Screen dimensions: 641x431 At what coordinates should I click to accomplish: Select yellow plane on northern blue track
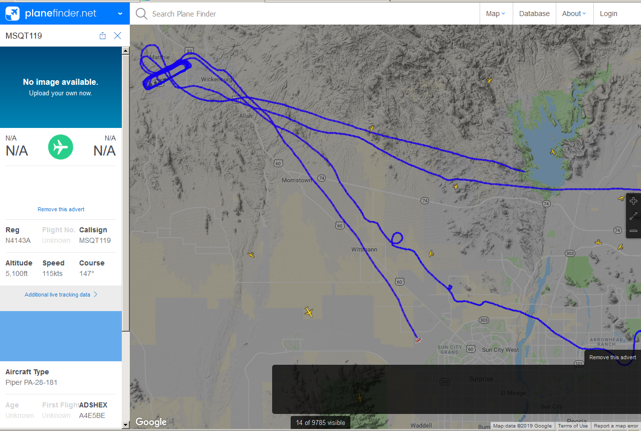[371, 128]
